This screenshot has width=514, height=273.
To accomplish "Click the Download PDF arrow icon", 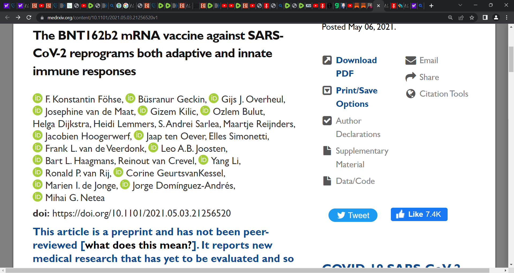I will 327,60.
